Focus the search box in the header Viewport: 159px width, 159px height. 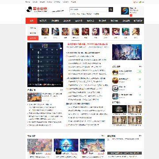(89, 10)
